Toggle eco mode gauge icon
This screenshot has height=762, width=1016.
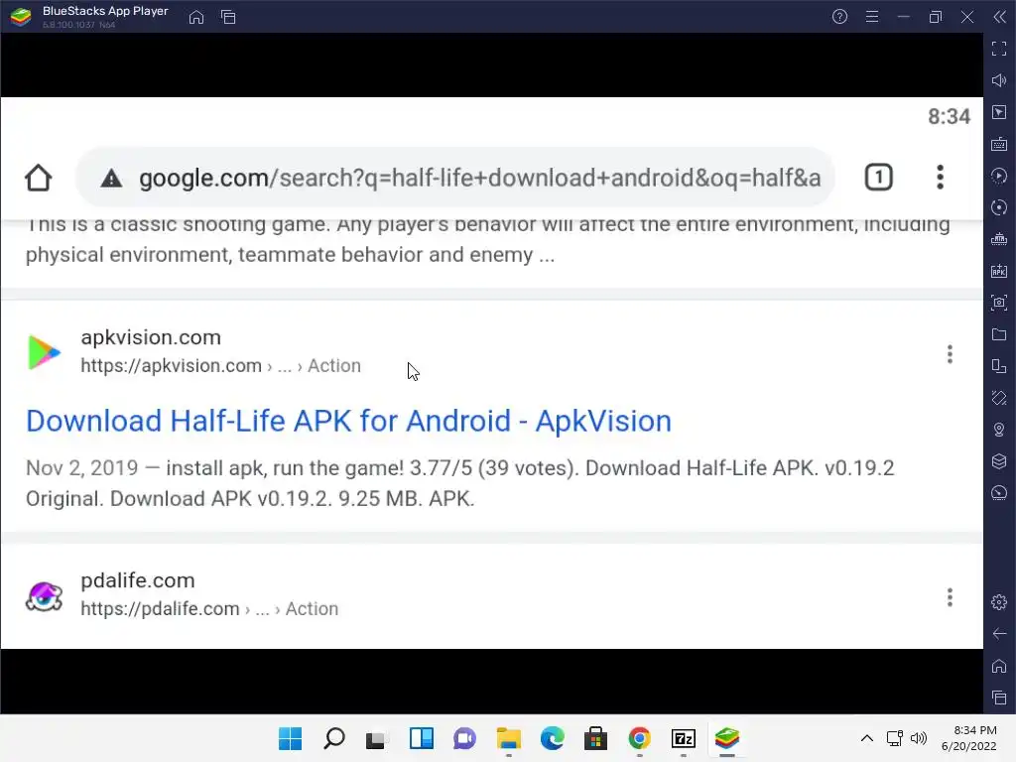coord(999,493)
